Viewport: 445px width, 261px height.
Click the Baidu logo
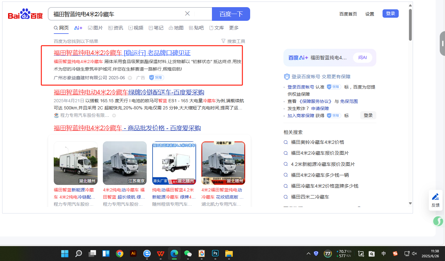pyautogui.click(x=25, y=14)
